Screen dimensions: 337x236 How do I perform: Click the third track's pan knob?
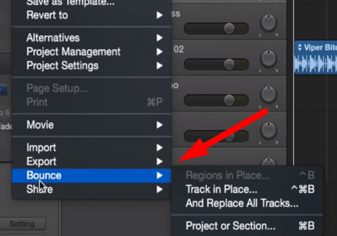click(269, 94)
